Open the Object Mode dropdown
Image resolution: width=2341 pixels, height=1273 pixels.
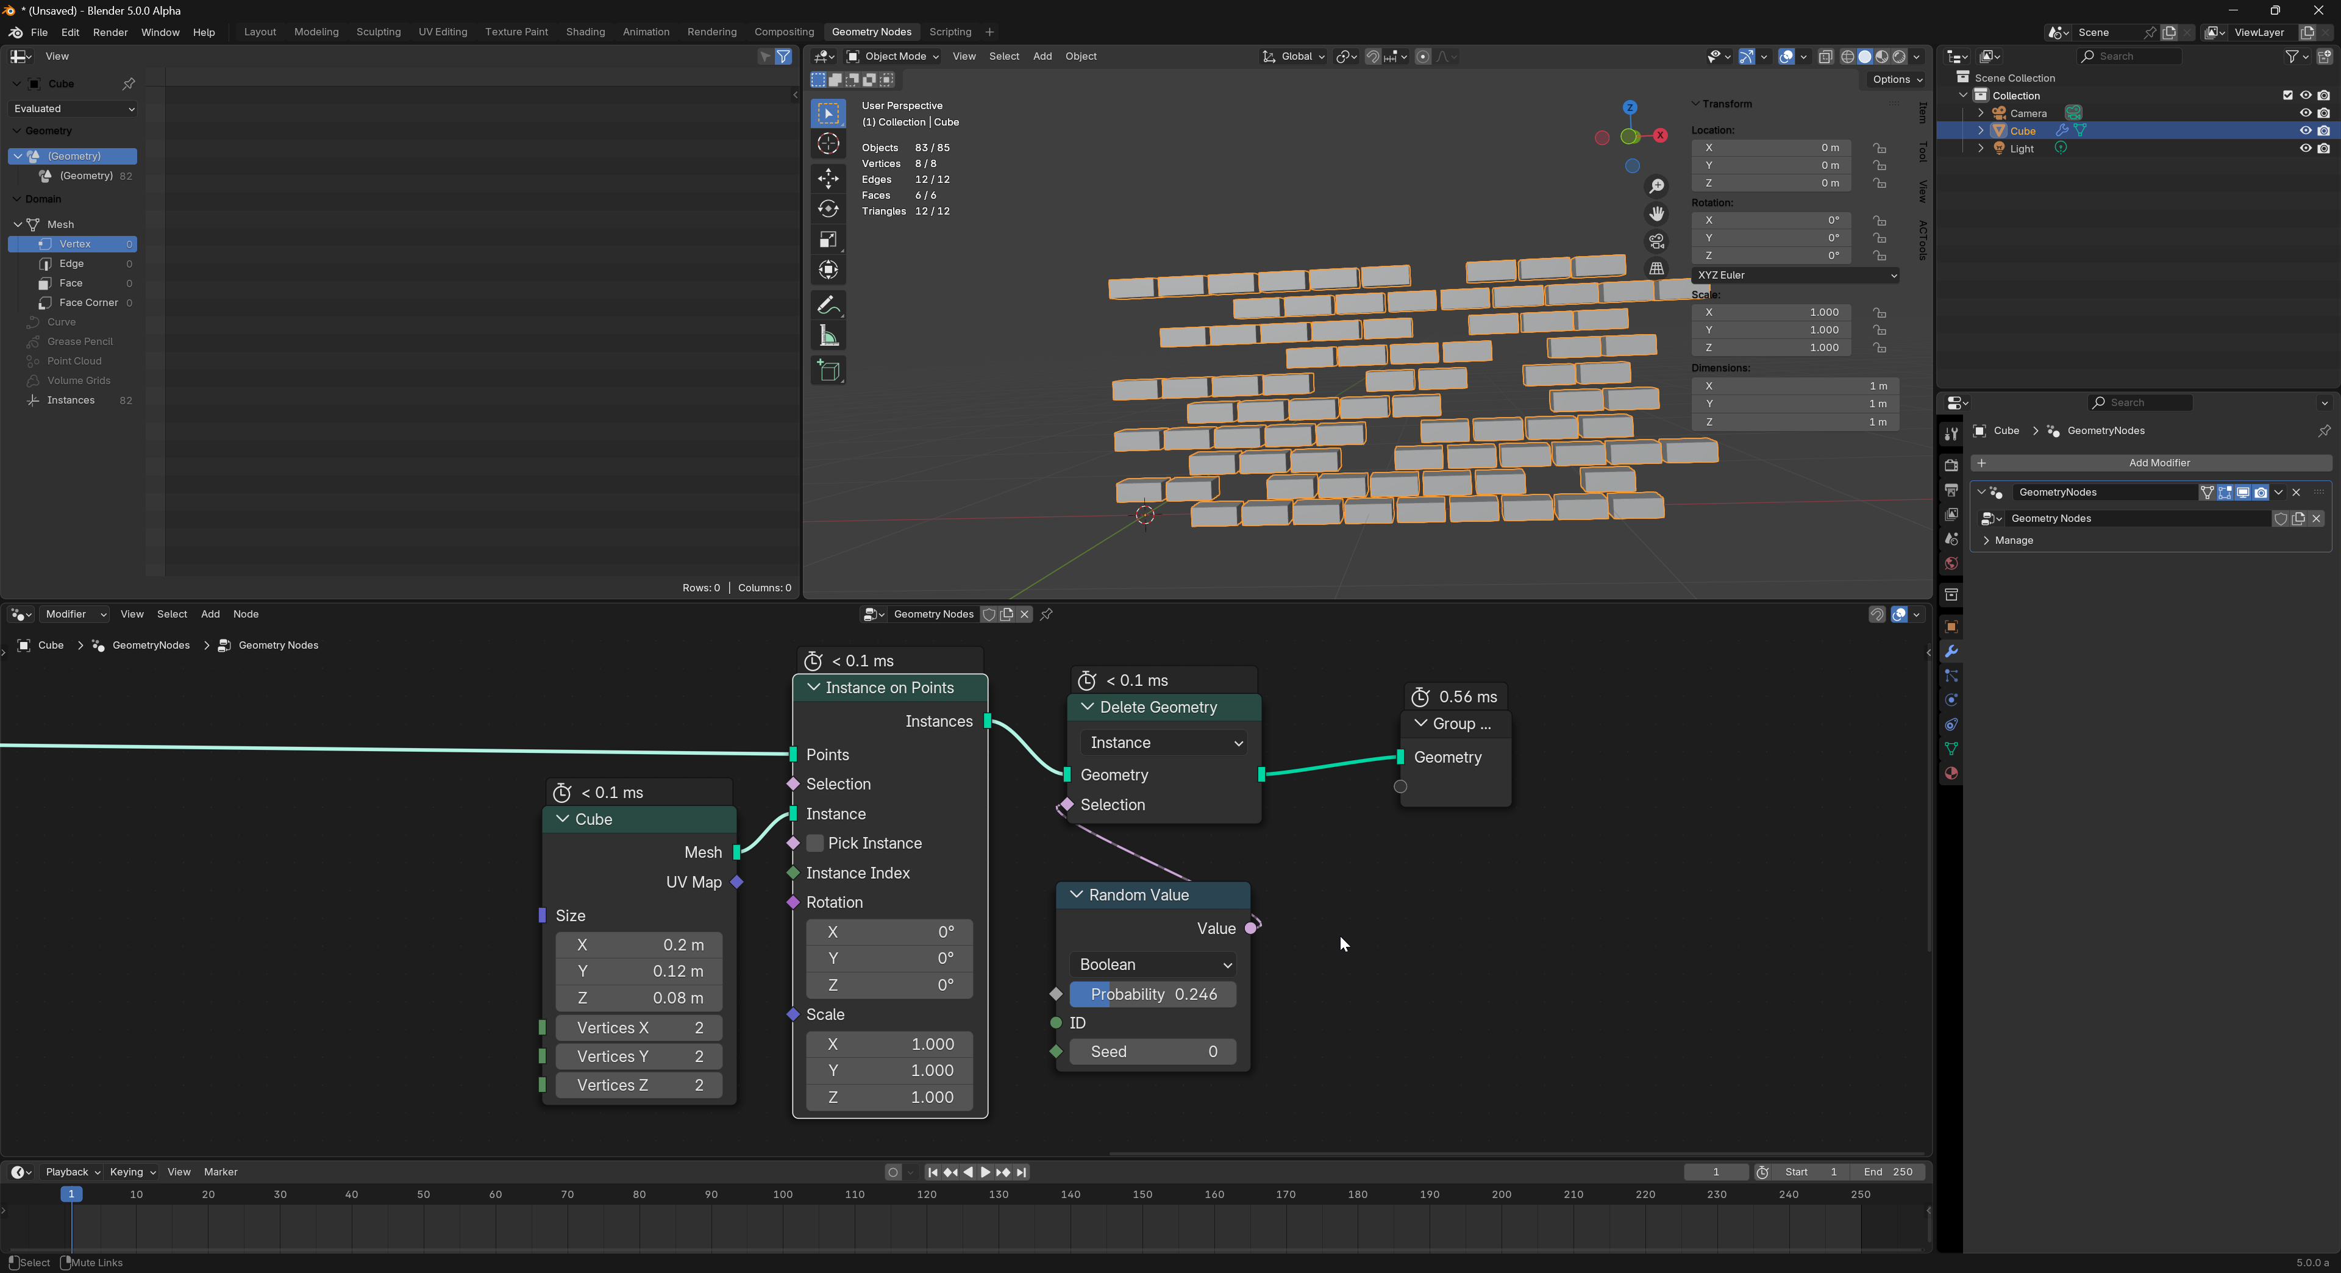pos(893,56)
